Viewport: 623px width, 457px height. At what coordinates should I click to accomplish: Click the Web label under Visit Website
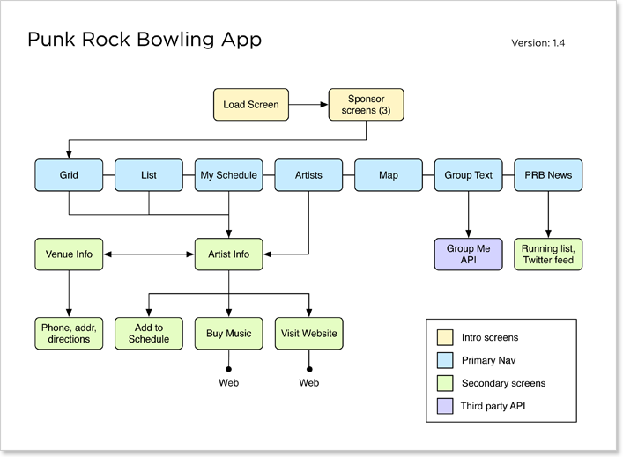point(308,383)
